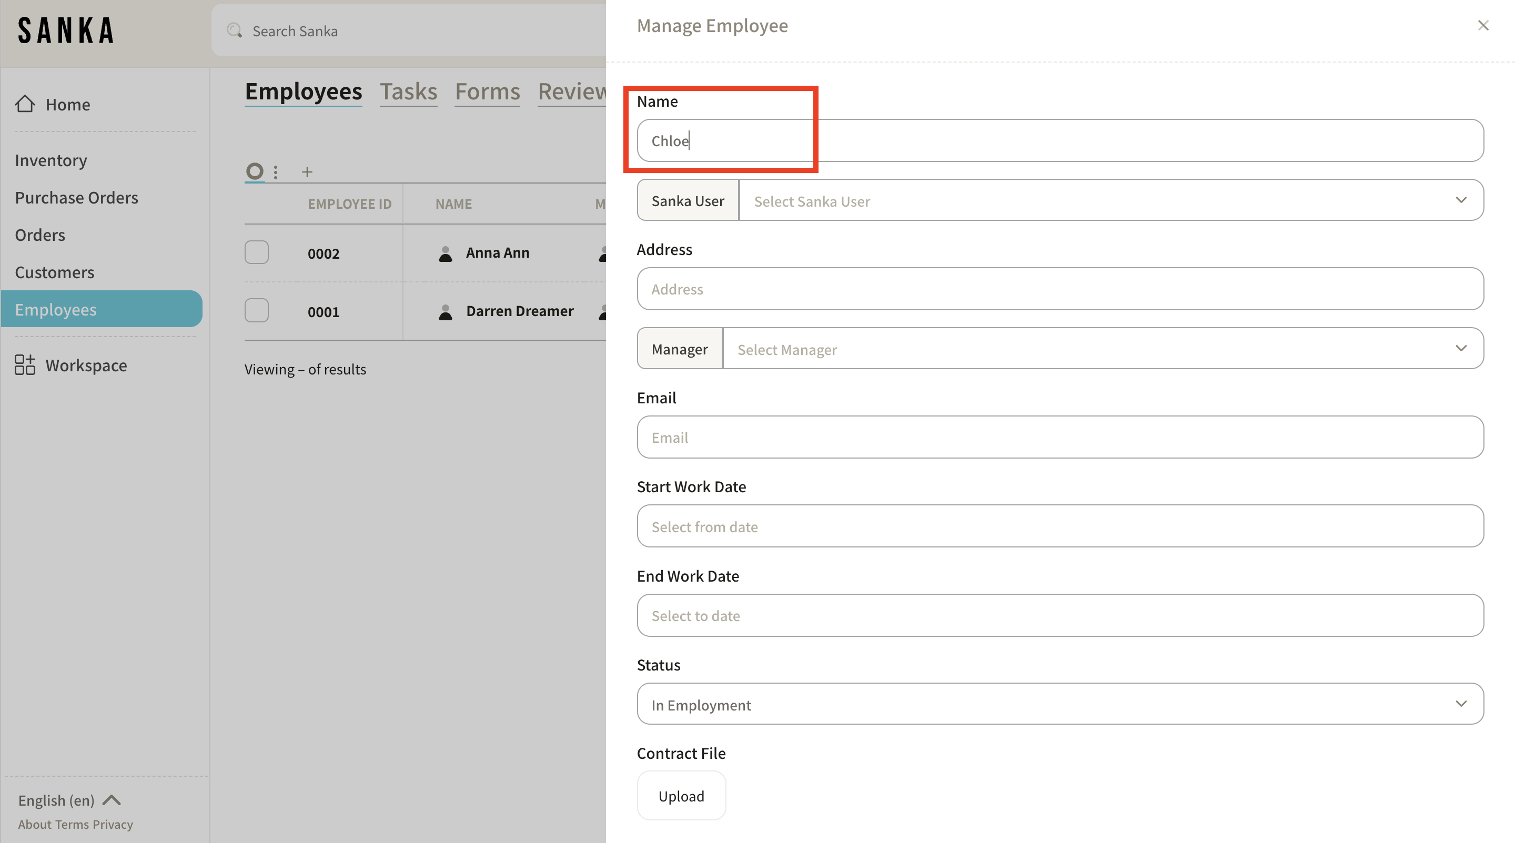Click the plus icon to add view
This screenshot has width=1515, height=843.
[306, 171]
